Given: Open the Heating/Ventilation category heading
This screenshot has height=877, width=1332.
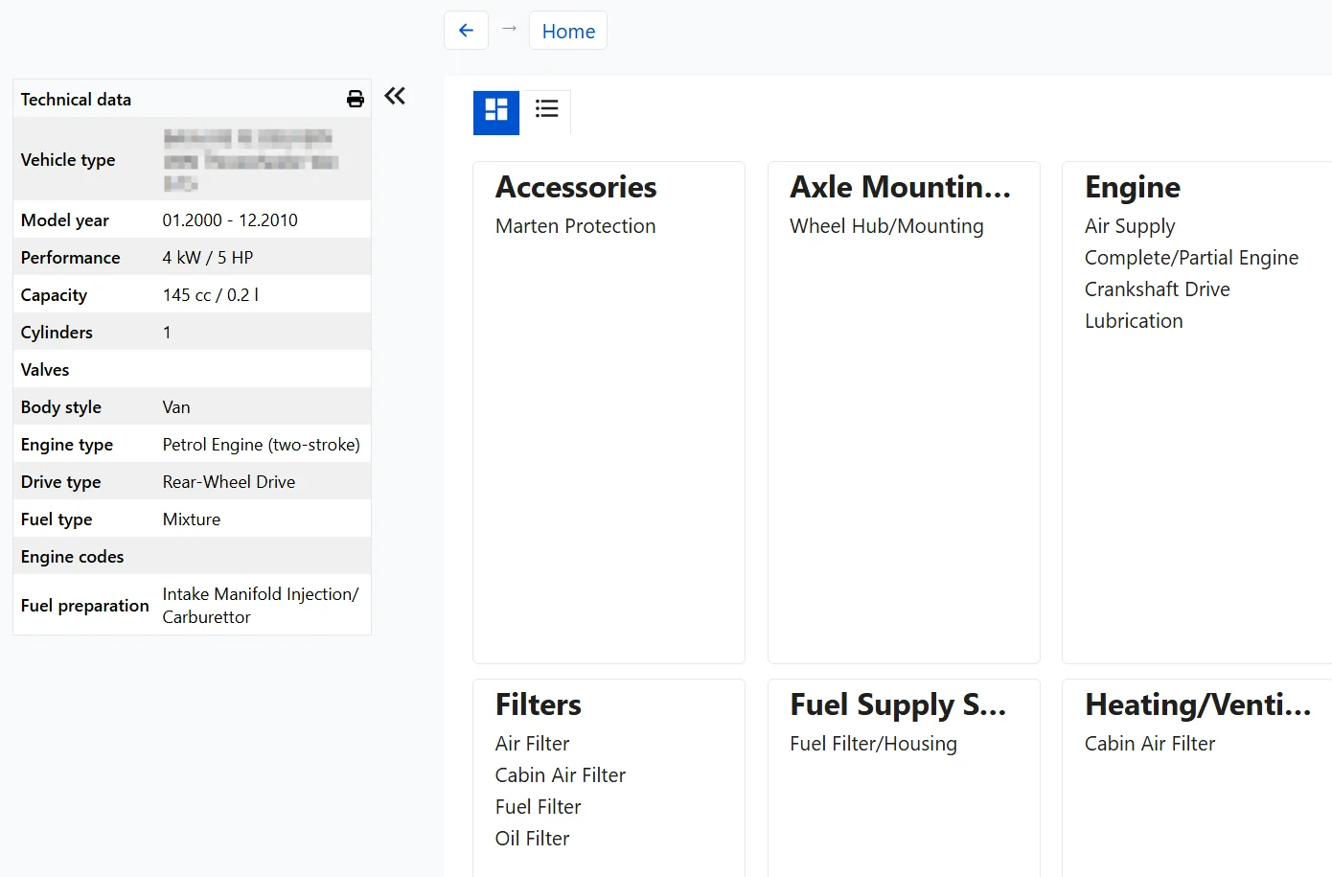Looking at the screenshot, I should click(1198, 705).
